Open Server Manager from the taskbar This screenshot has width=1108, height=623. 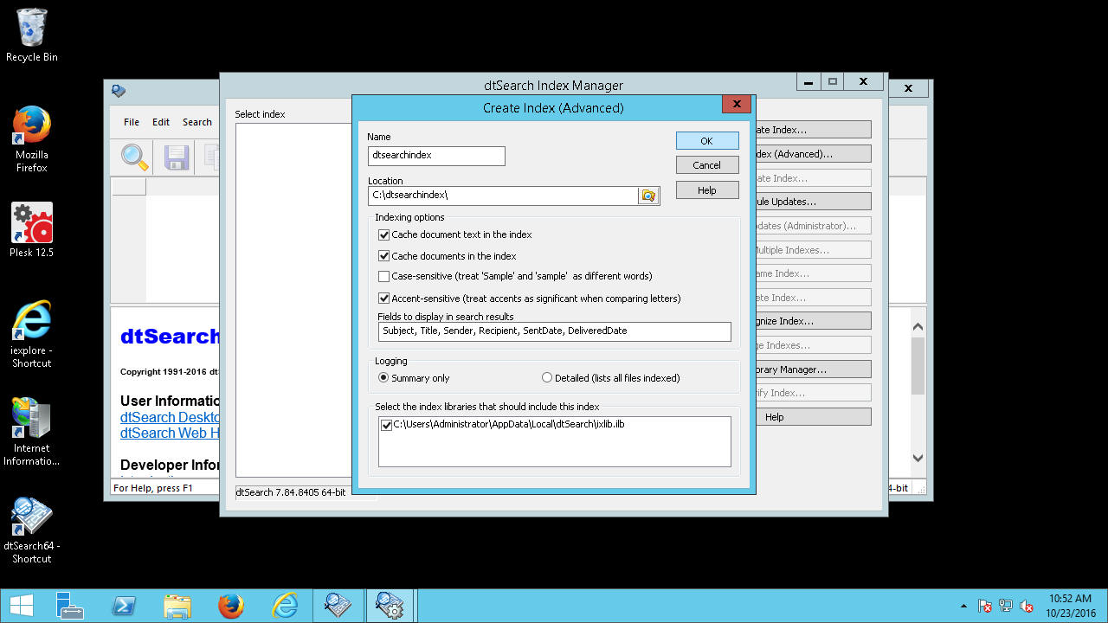click(x=70, y=606)
